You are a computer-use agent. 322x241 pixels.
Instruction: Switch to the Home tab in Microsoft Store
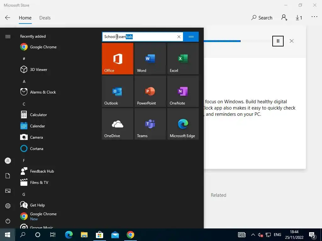click(25, 18)
